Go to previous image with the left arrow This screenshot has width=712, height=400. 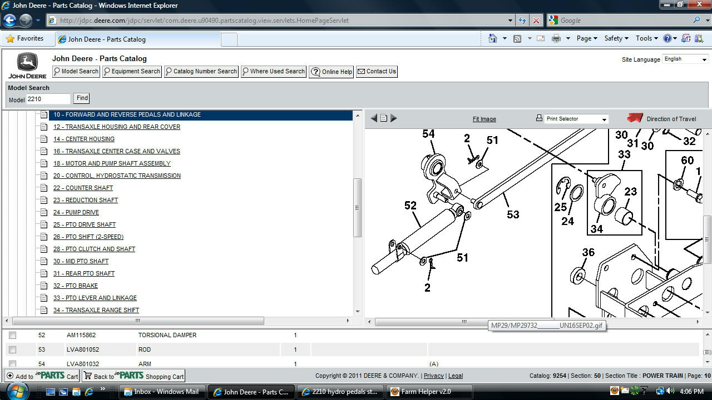pos(374,118)
